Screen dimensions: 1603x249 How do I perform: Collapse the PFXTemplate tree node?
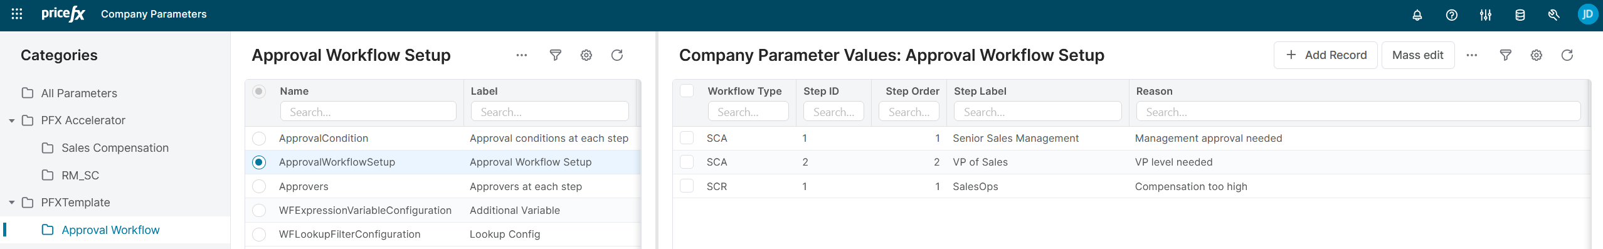point(12,203)
